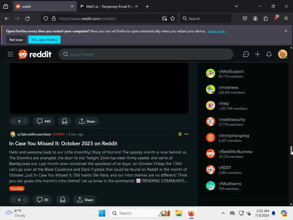Open the post overflow three-dots menu
Image resolution: width=293 pixels, height=220 pixels.
pos(186,134)
